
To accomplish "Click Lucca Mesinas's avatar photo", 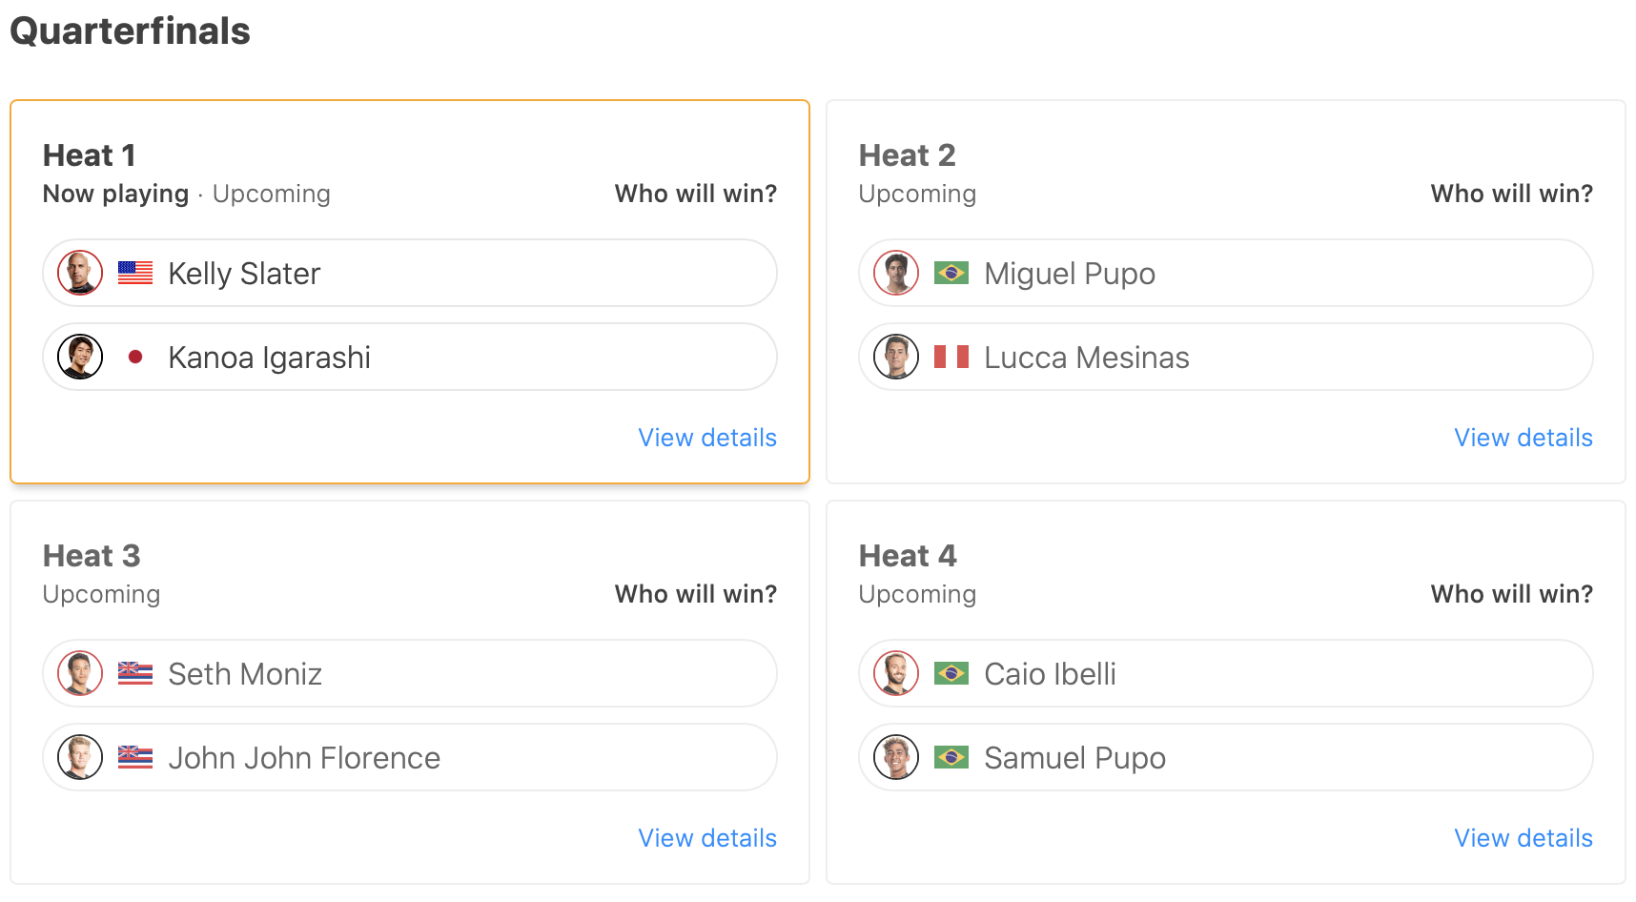I will [x=896, y=358].
